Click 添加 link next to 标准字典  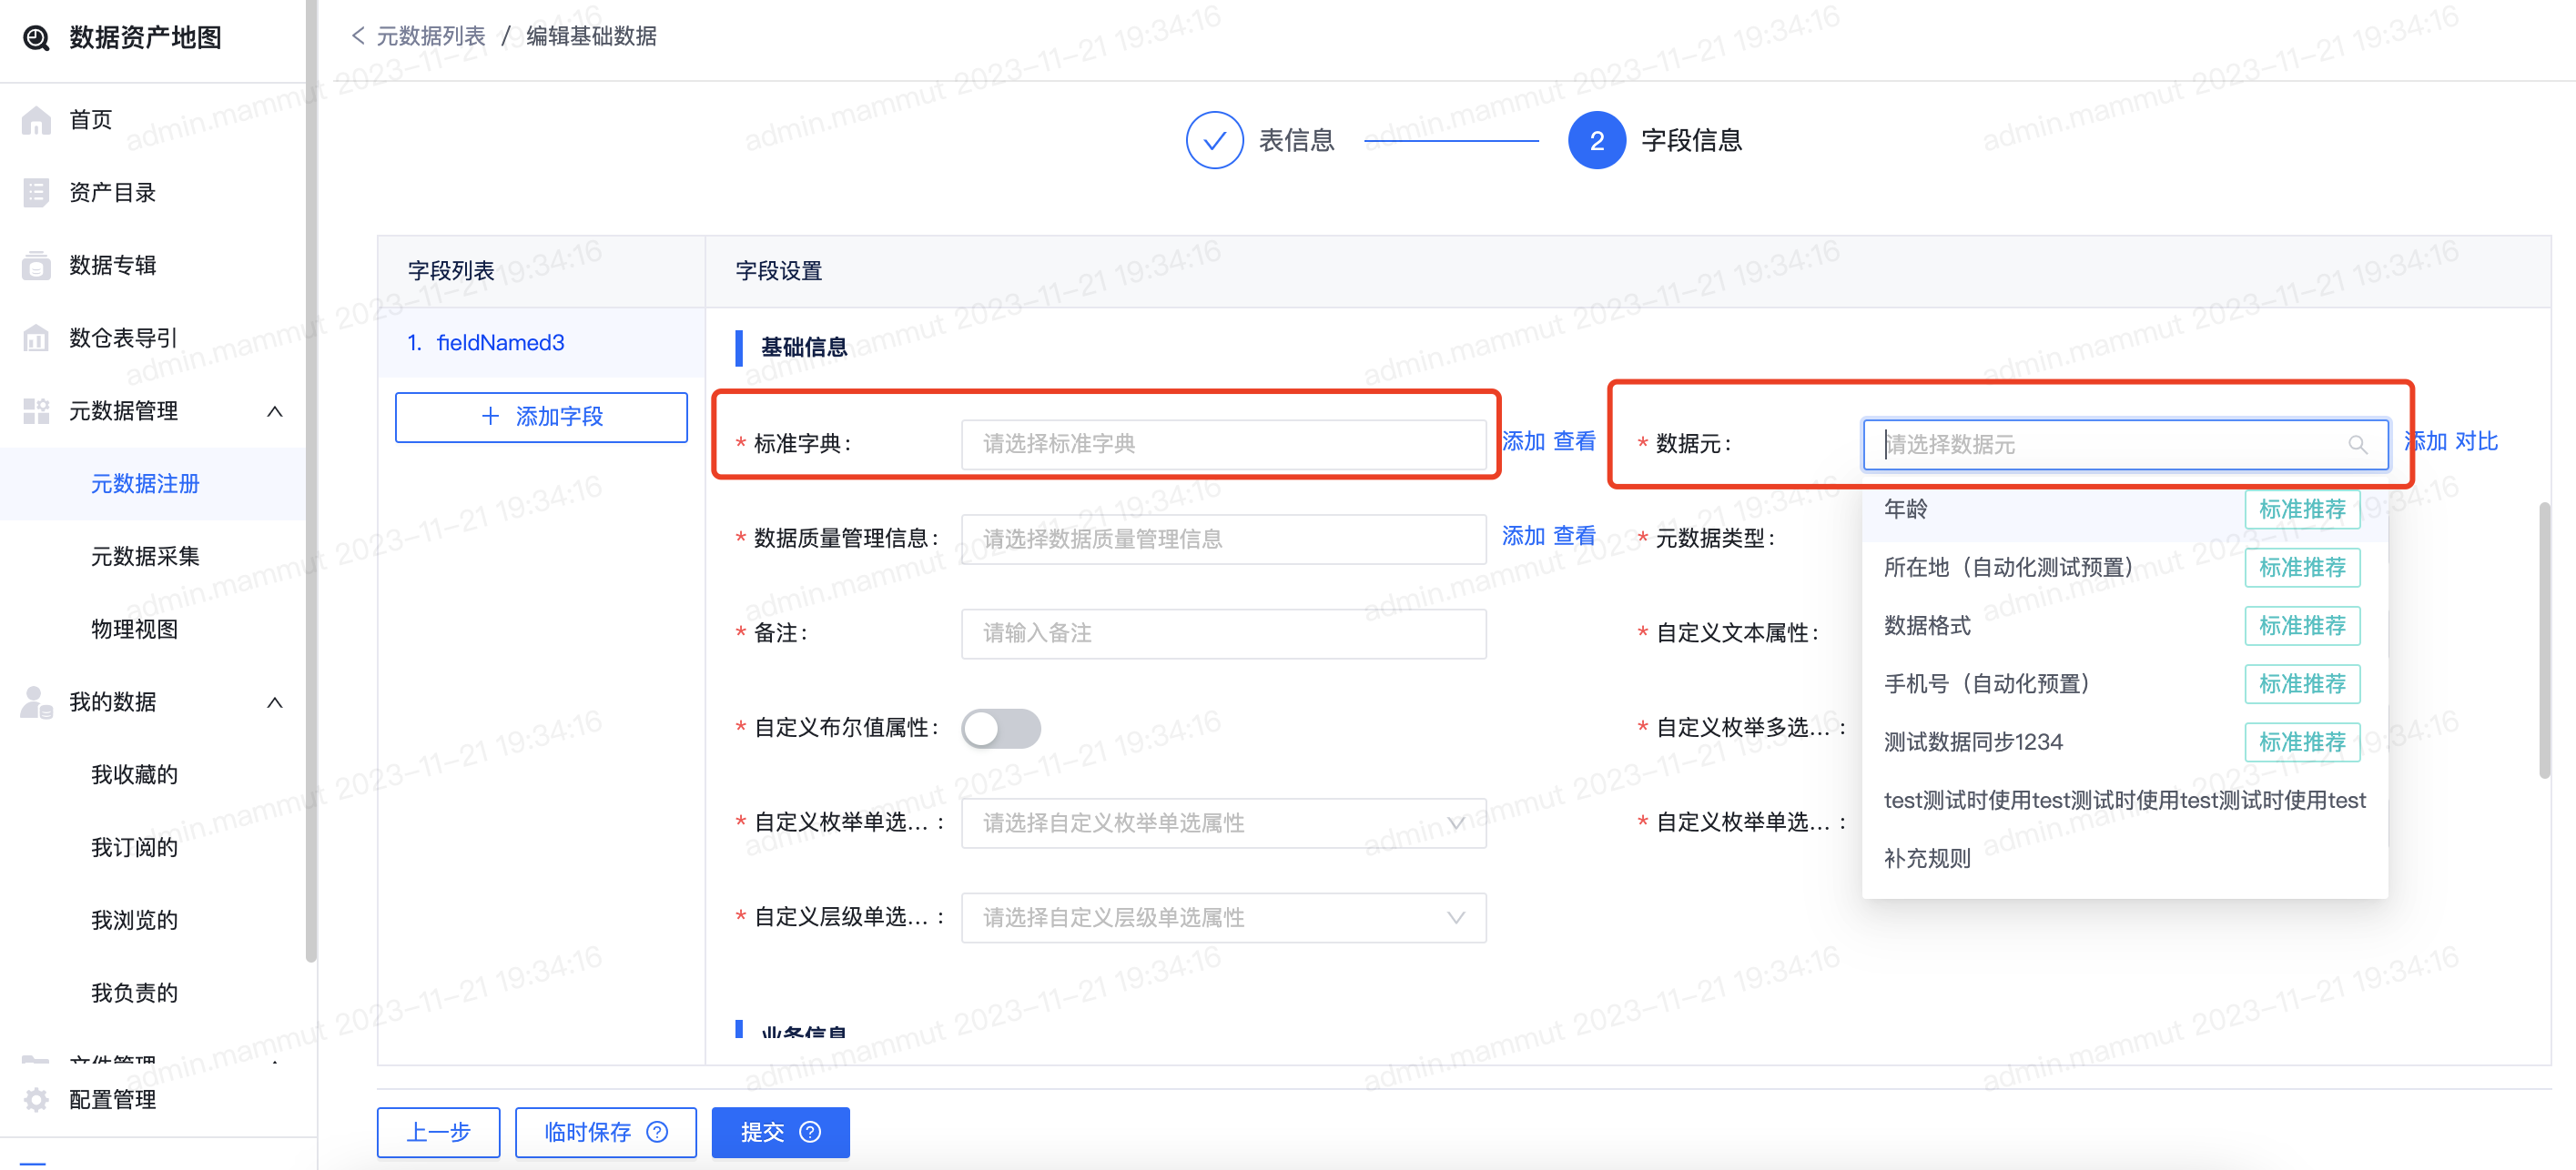point(1523,441)
